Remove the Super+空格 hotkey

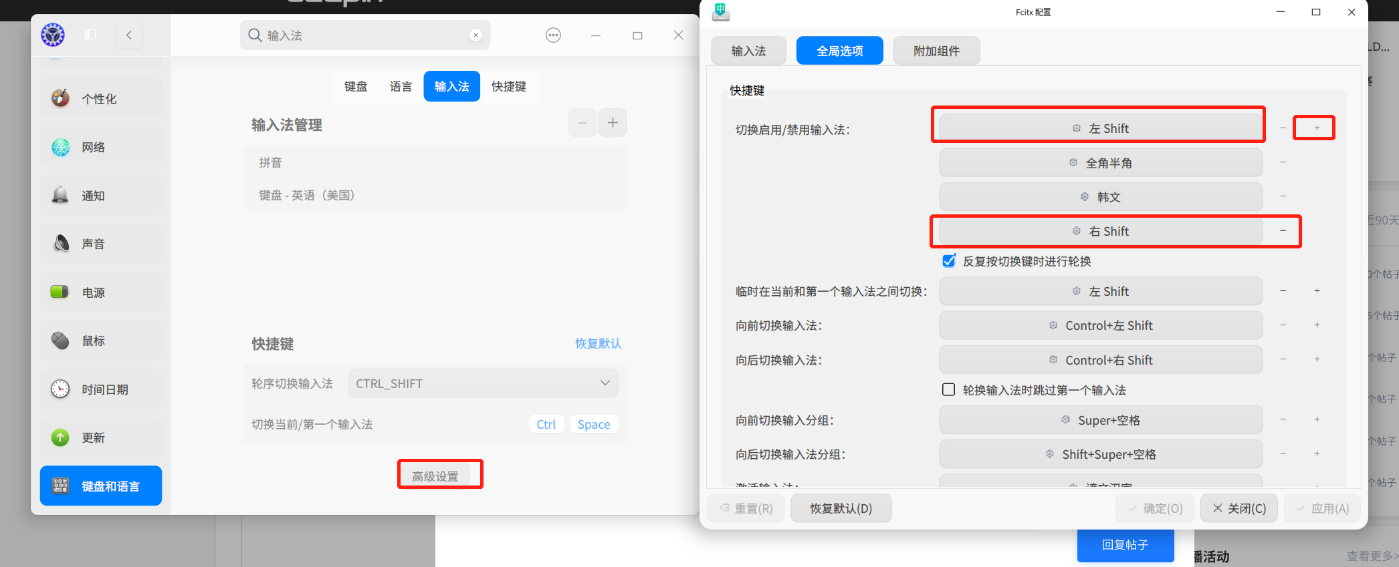pyautogui.click(x=1283, y=419)
